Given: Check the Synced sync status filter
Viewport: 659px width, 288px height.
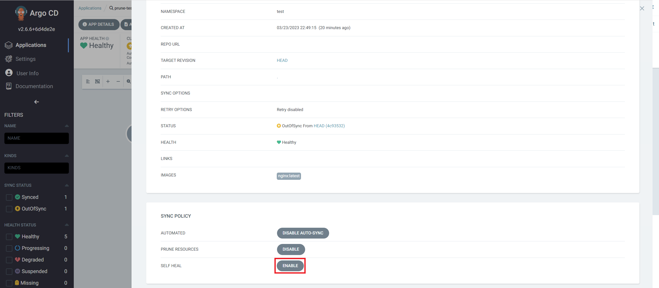Looking at the screenshot, I should (x=9, y=197).
